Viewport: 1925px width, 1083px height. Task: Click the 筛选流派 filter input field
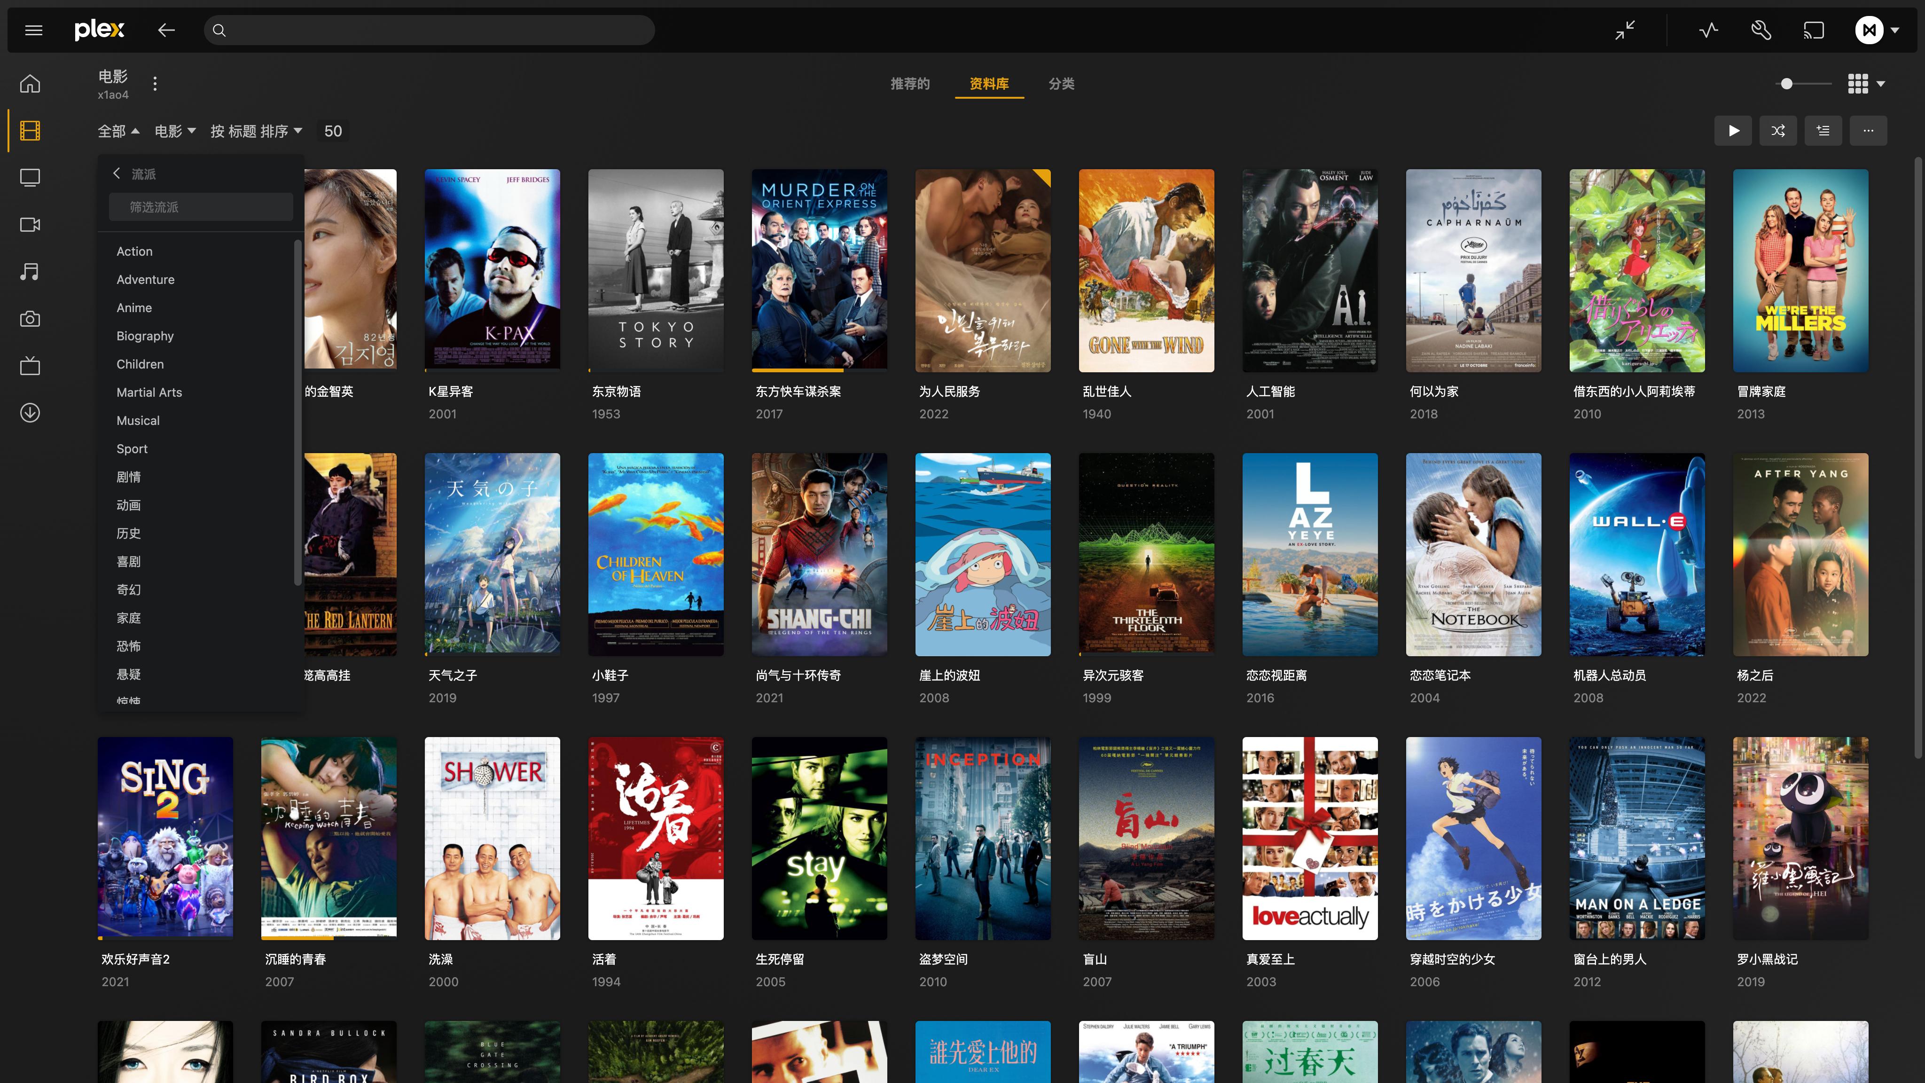200,207
